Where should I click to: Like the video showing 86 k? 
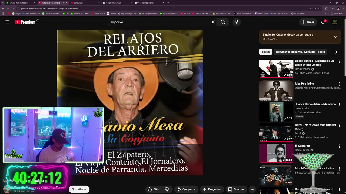[153, 189]
